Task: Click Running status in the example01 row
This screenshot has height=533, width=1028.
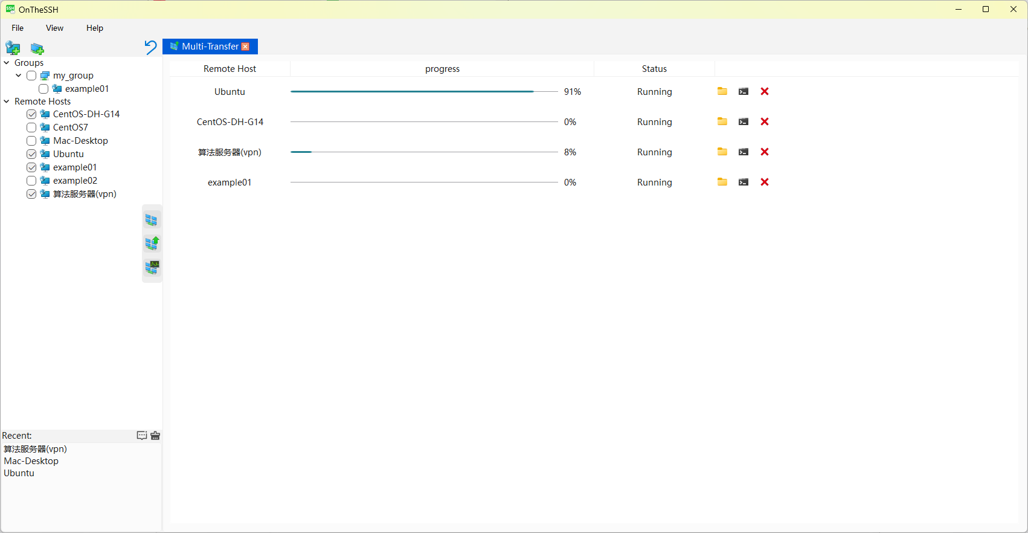Action: pyautogui.click(x=655, y=183)
